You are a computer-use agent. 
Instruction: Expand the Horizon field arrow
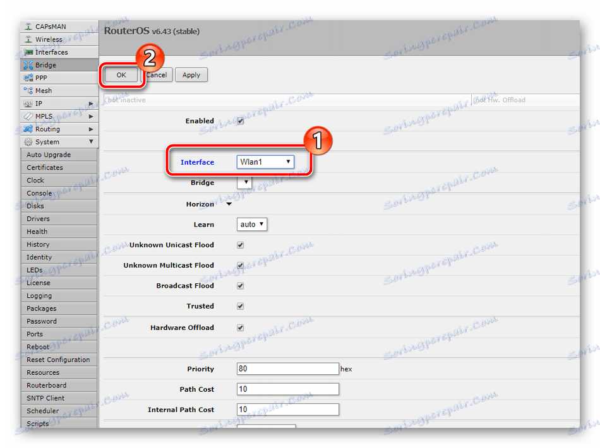click(x=229, y=204)
